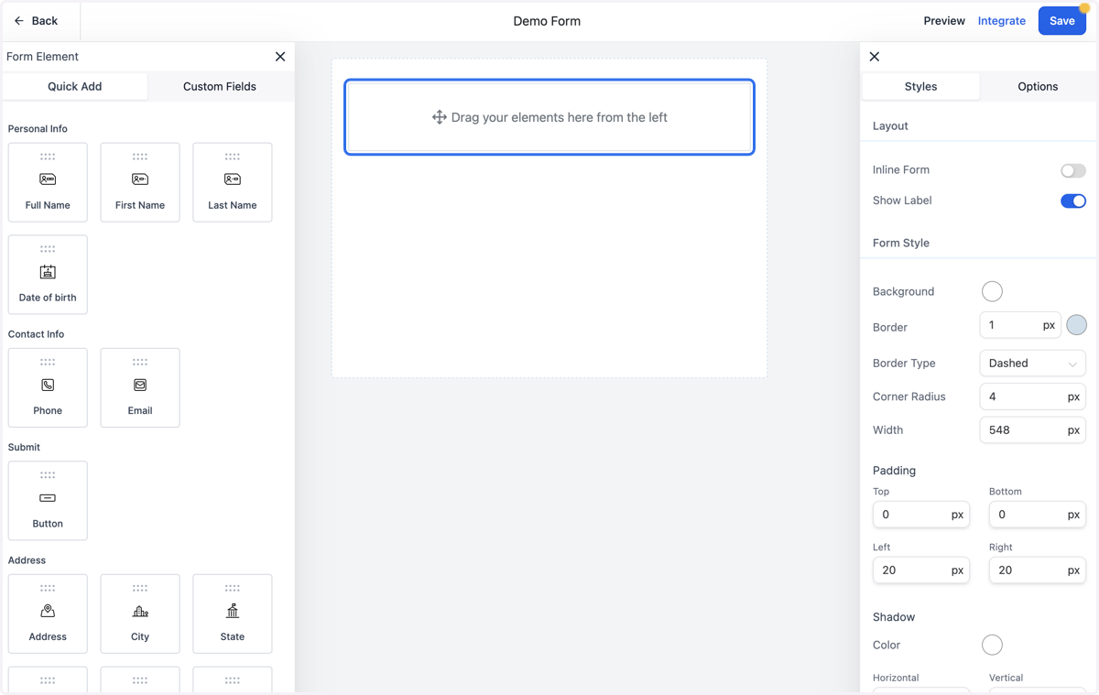Click the Full Name field icon

(48, 179)
